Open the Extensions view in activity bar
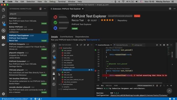The width and height of the screenshot is (177, 100). (3, 37)
